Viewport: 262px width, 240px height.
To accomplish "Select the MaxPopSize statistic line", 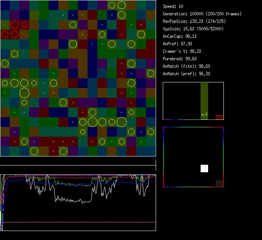I will (x=195, y=21).
